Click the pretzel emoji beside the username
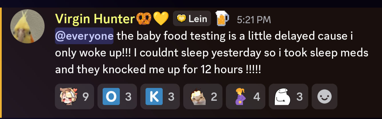This screenshot has height=119, width=382. (x=144, y=19)
